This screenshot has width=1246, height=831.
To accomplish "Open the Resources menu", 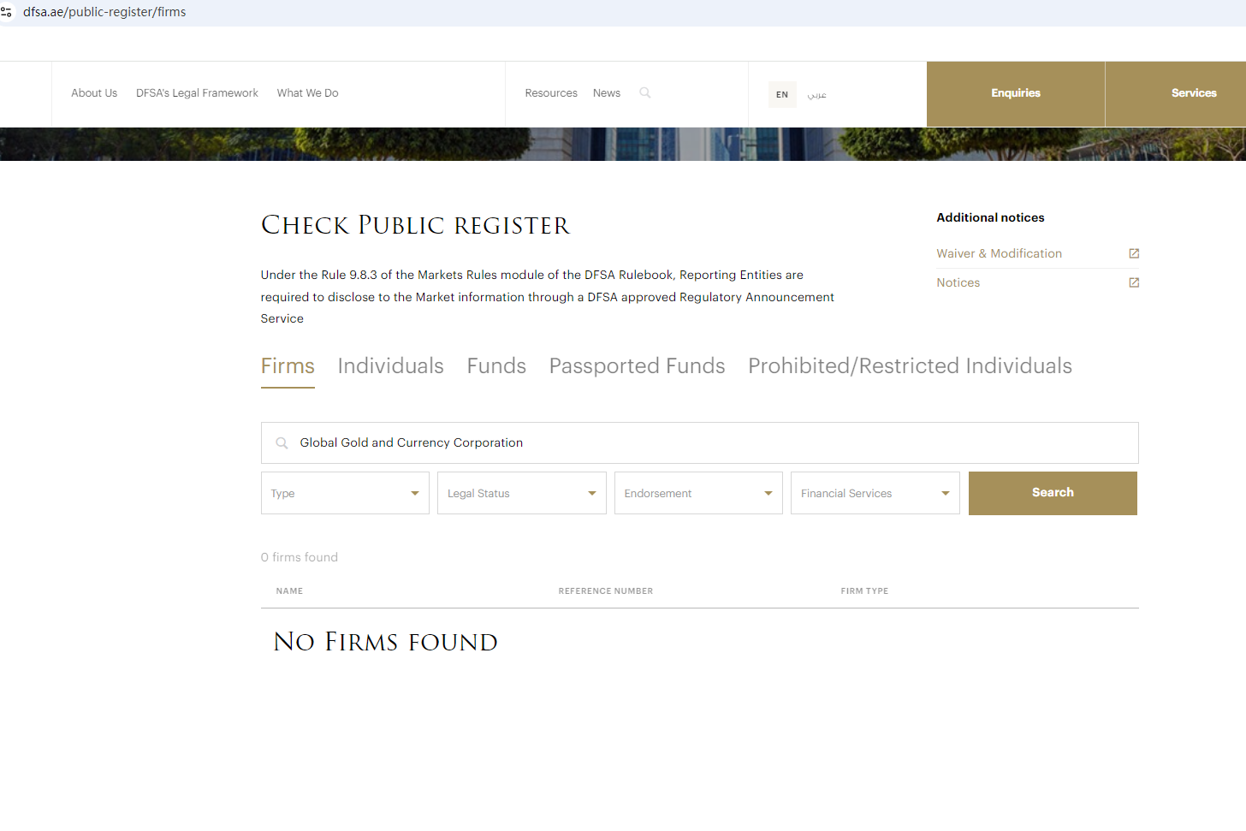I will (x=551, y=93).
